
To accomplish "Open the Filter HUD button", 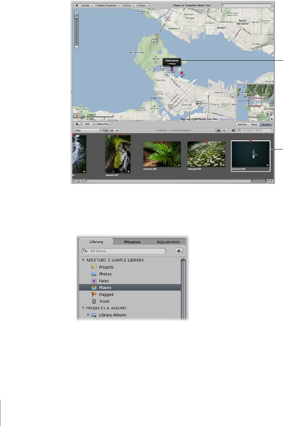I will point(234,130).
